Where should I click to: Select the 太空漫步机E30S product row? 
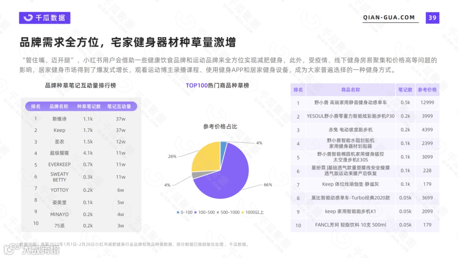(365, 157)
